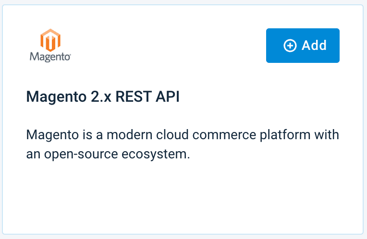Click empty card area below the description

183,197
